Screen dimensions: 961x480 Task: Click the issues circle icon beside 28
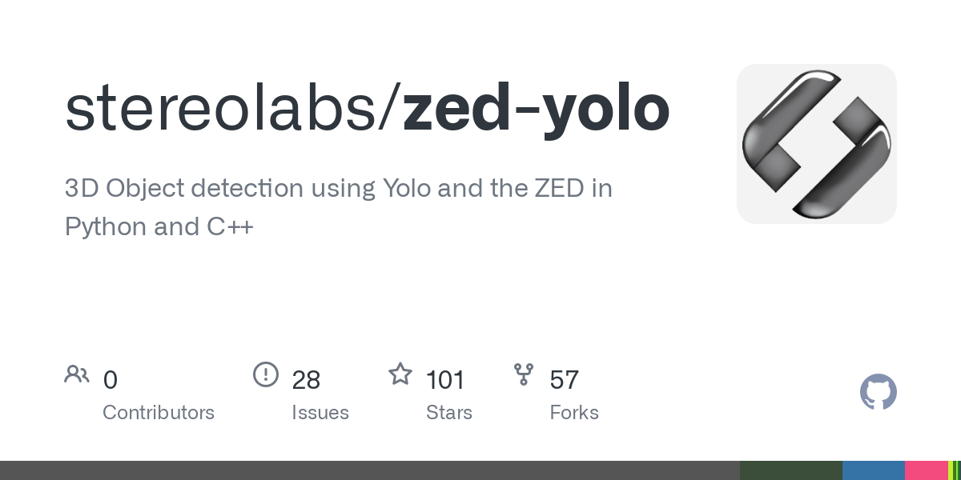266,374
